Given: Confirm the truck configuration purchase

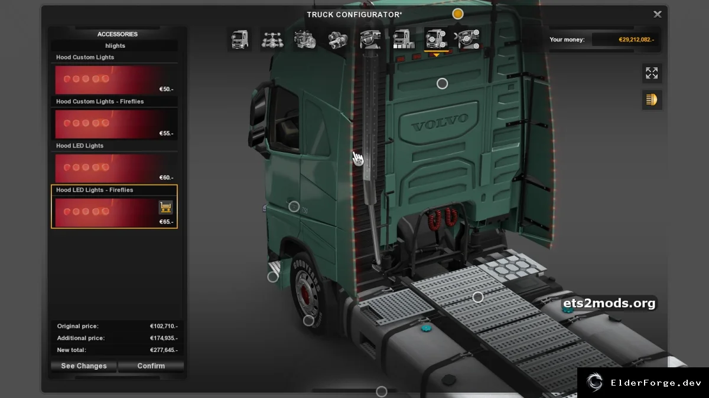Looking at the screenshot, I should [151, 366].
